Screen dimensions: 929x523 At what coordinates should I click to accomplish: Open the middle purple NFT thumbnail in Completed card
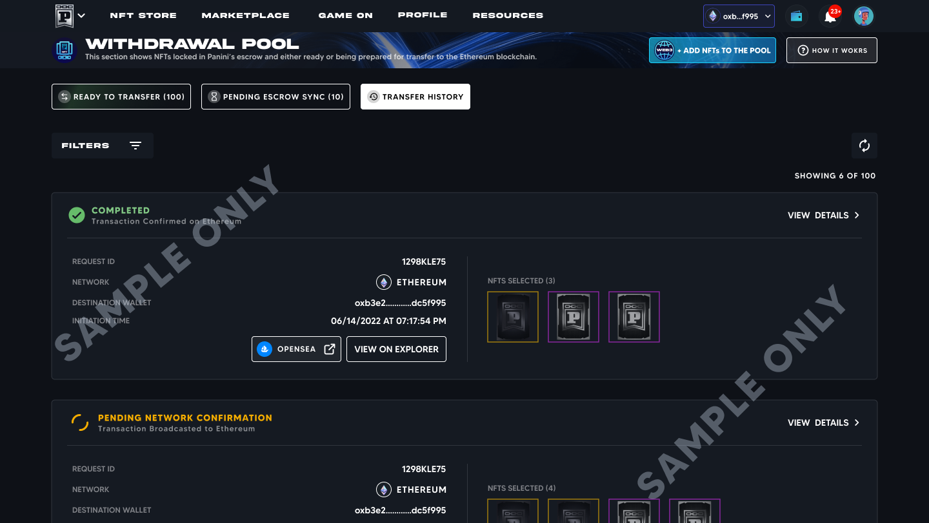click(x=574, y=317)
